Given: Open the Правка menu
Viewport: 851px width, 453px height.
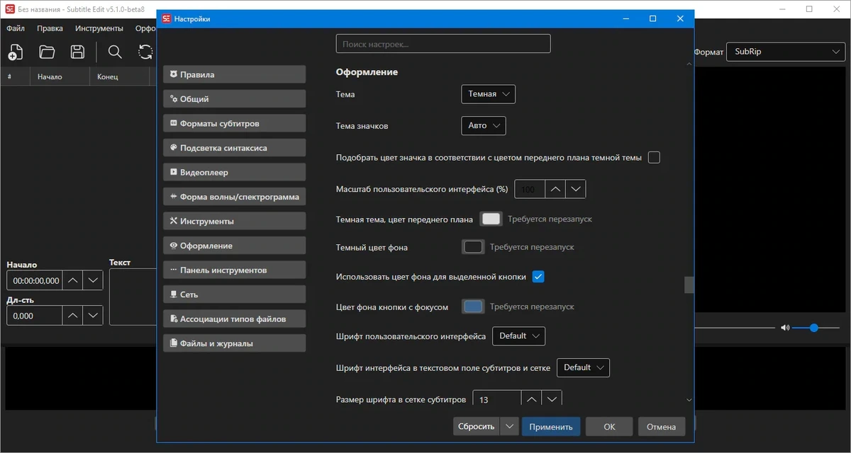Looking at the screenshot, I should click(50, 28).
